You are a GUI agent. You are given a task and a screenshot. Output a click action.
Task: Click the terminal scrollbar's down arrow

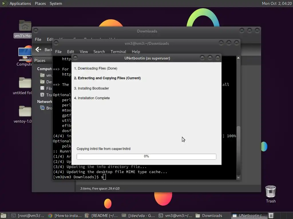click(238, 178)
